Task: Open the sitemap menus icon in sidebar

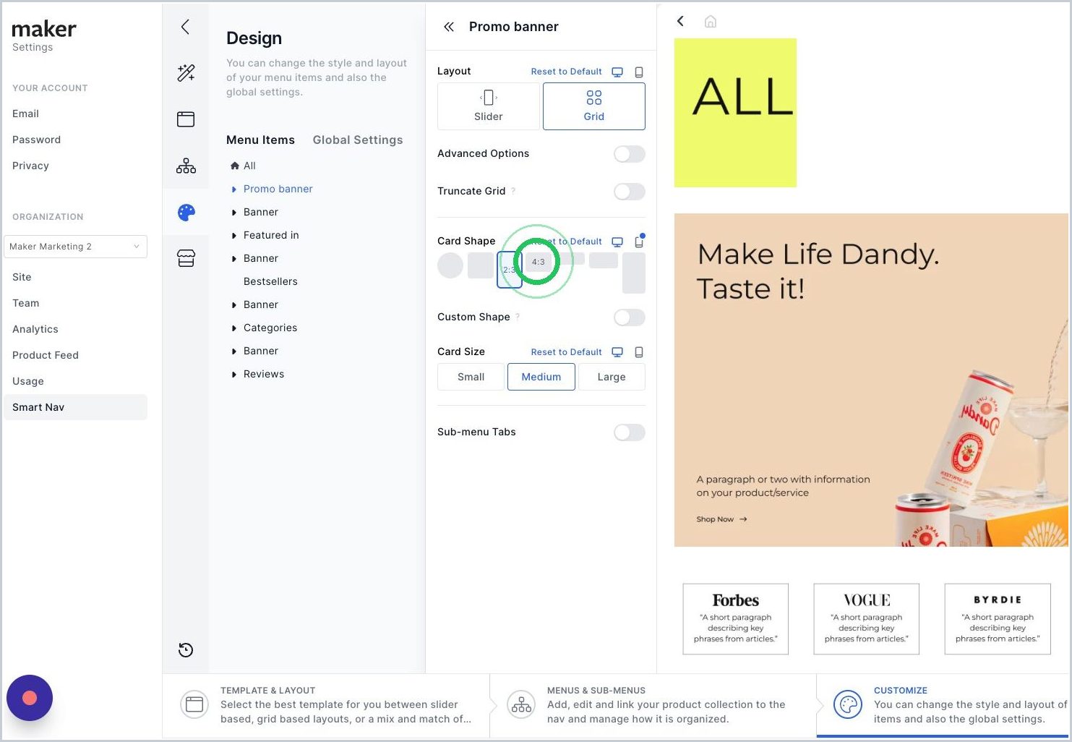Action: point(186,166)
